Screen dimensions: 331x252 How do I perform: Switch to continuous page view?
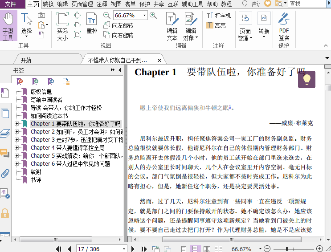point(195,249)
